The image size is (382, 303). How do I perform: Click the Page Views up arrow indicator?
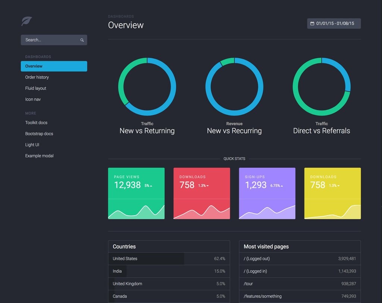click(x=151, y=186)
